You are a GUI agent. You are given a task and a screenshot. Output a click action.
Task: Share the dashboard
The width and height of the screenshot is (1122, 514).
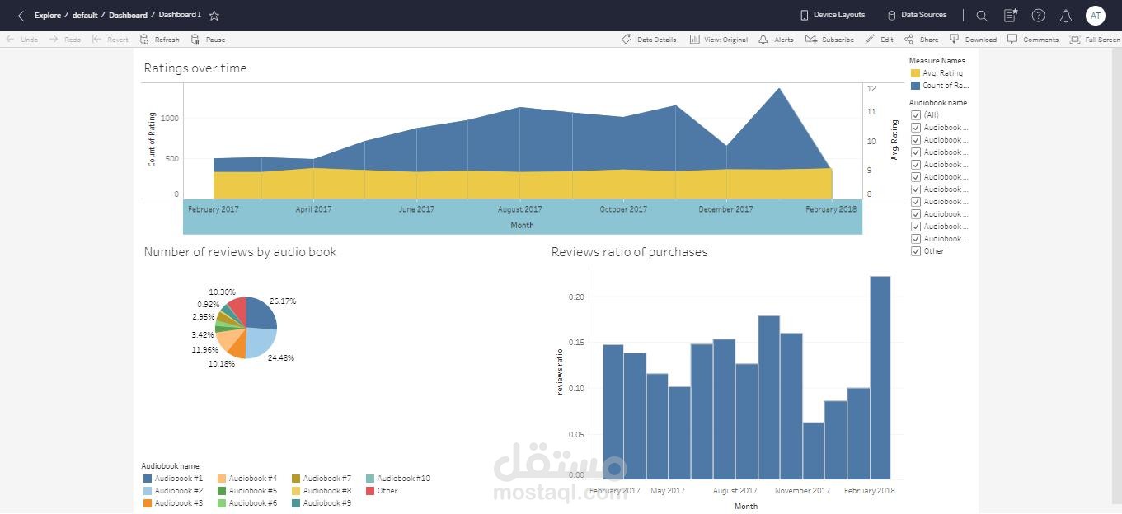pos(922,40)
